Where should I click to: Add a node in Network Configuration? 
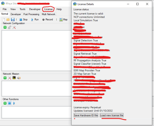click(x=5, y=27)
